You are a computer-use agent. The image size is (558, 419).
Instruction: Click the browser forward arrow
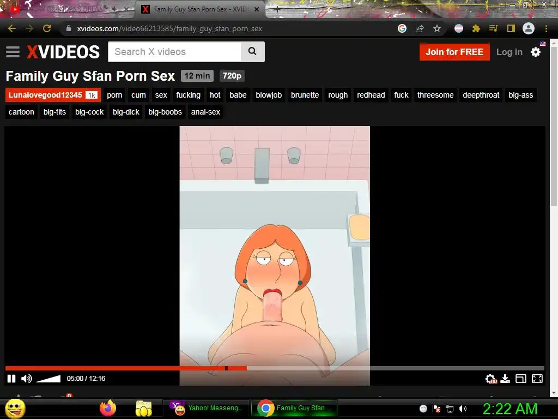point(29,28)
